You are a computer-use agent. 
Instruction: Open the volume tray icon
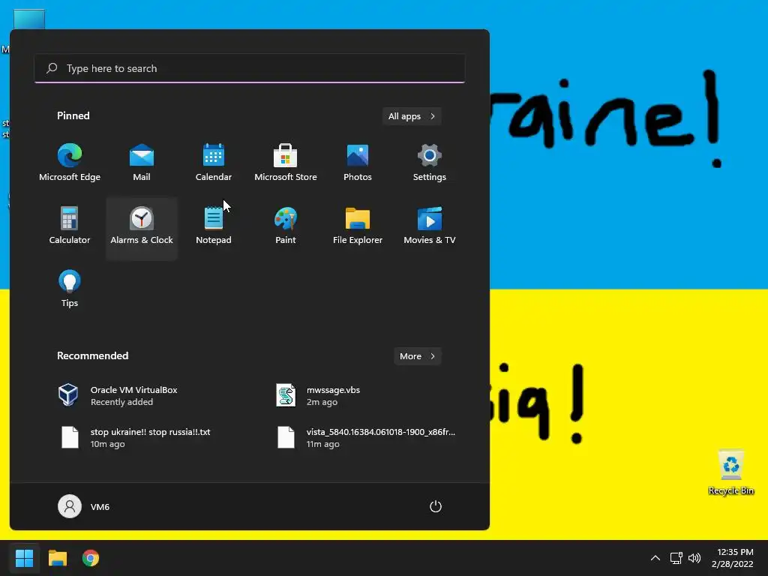(694, 558)
